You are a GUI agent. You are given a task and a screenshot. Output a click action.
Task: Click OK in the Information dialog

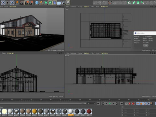click(x=146, y=45)
